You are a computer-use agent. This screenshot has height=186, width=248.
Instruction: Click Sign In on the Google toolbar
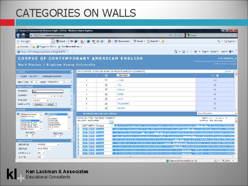coord(229,41)
